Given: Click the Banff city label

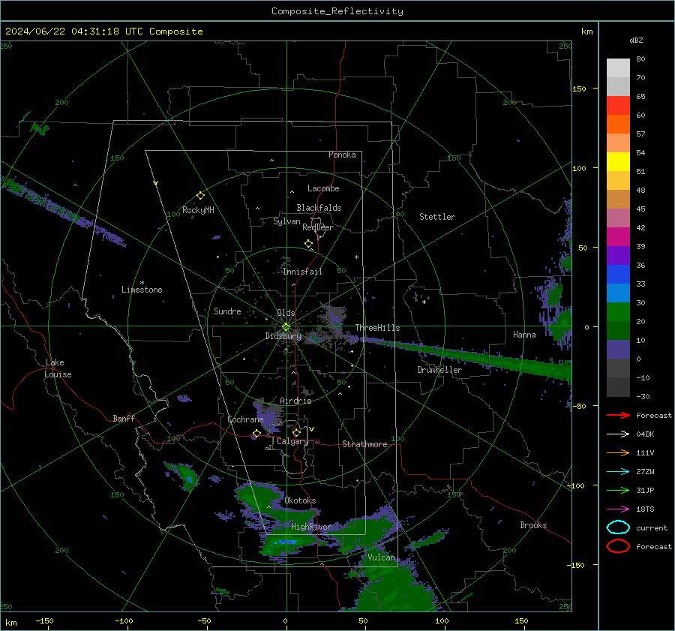Looking at the screenshot, I should click(x=124, y=418).
